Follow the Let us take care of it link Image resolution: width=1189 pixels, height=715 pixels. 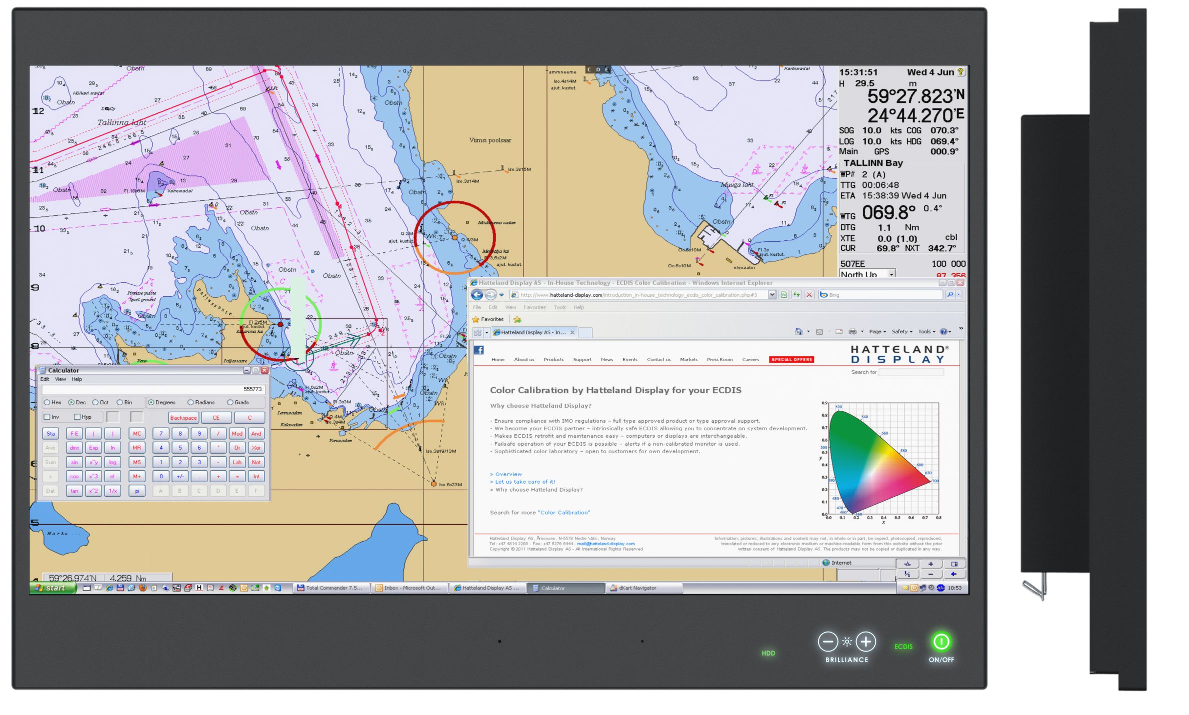tap(524, 482)
